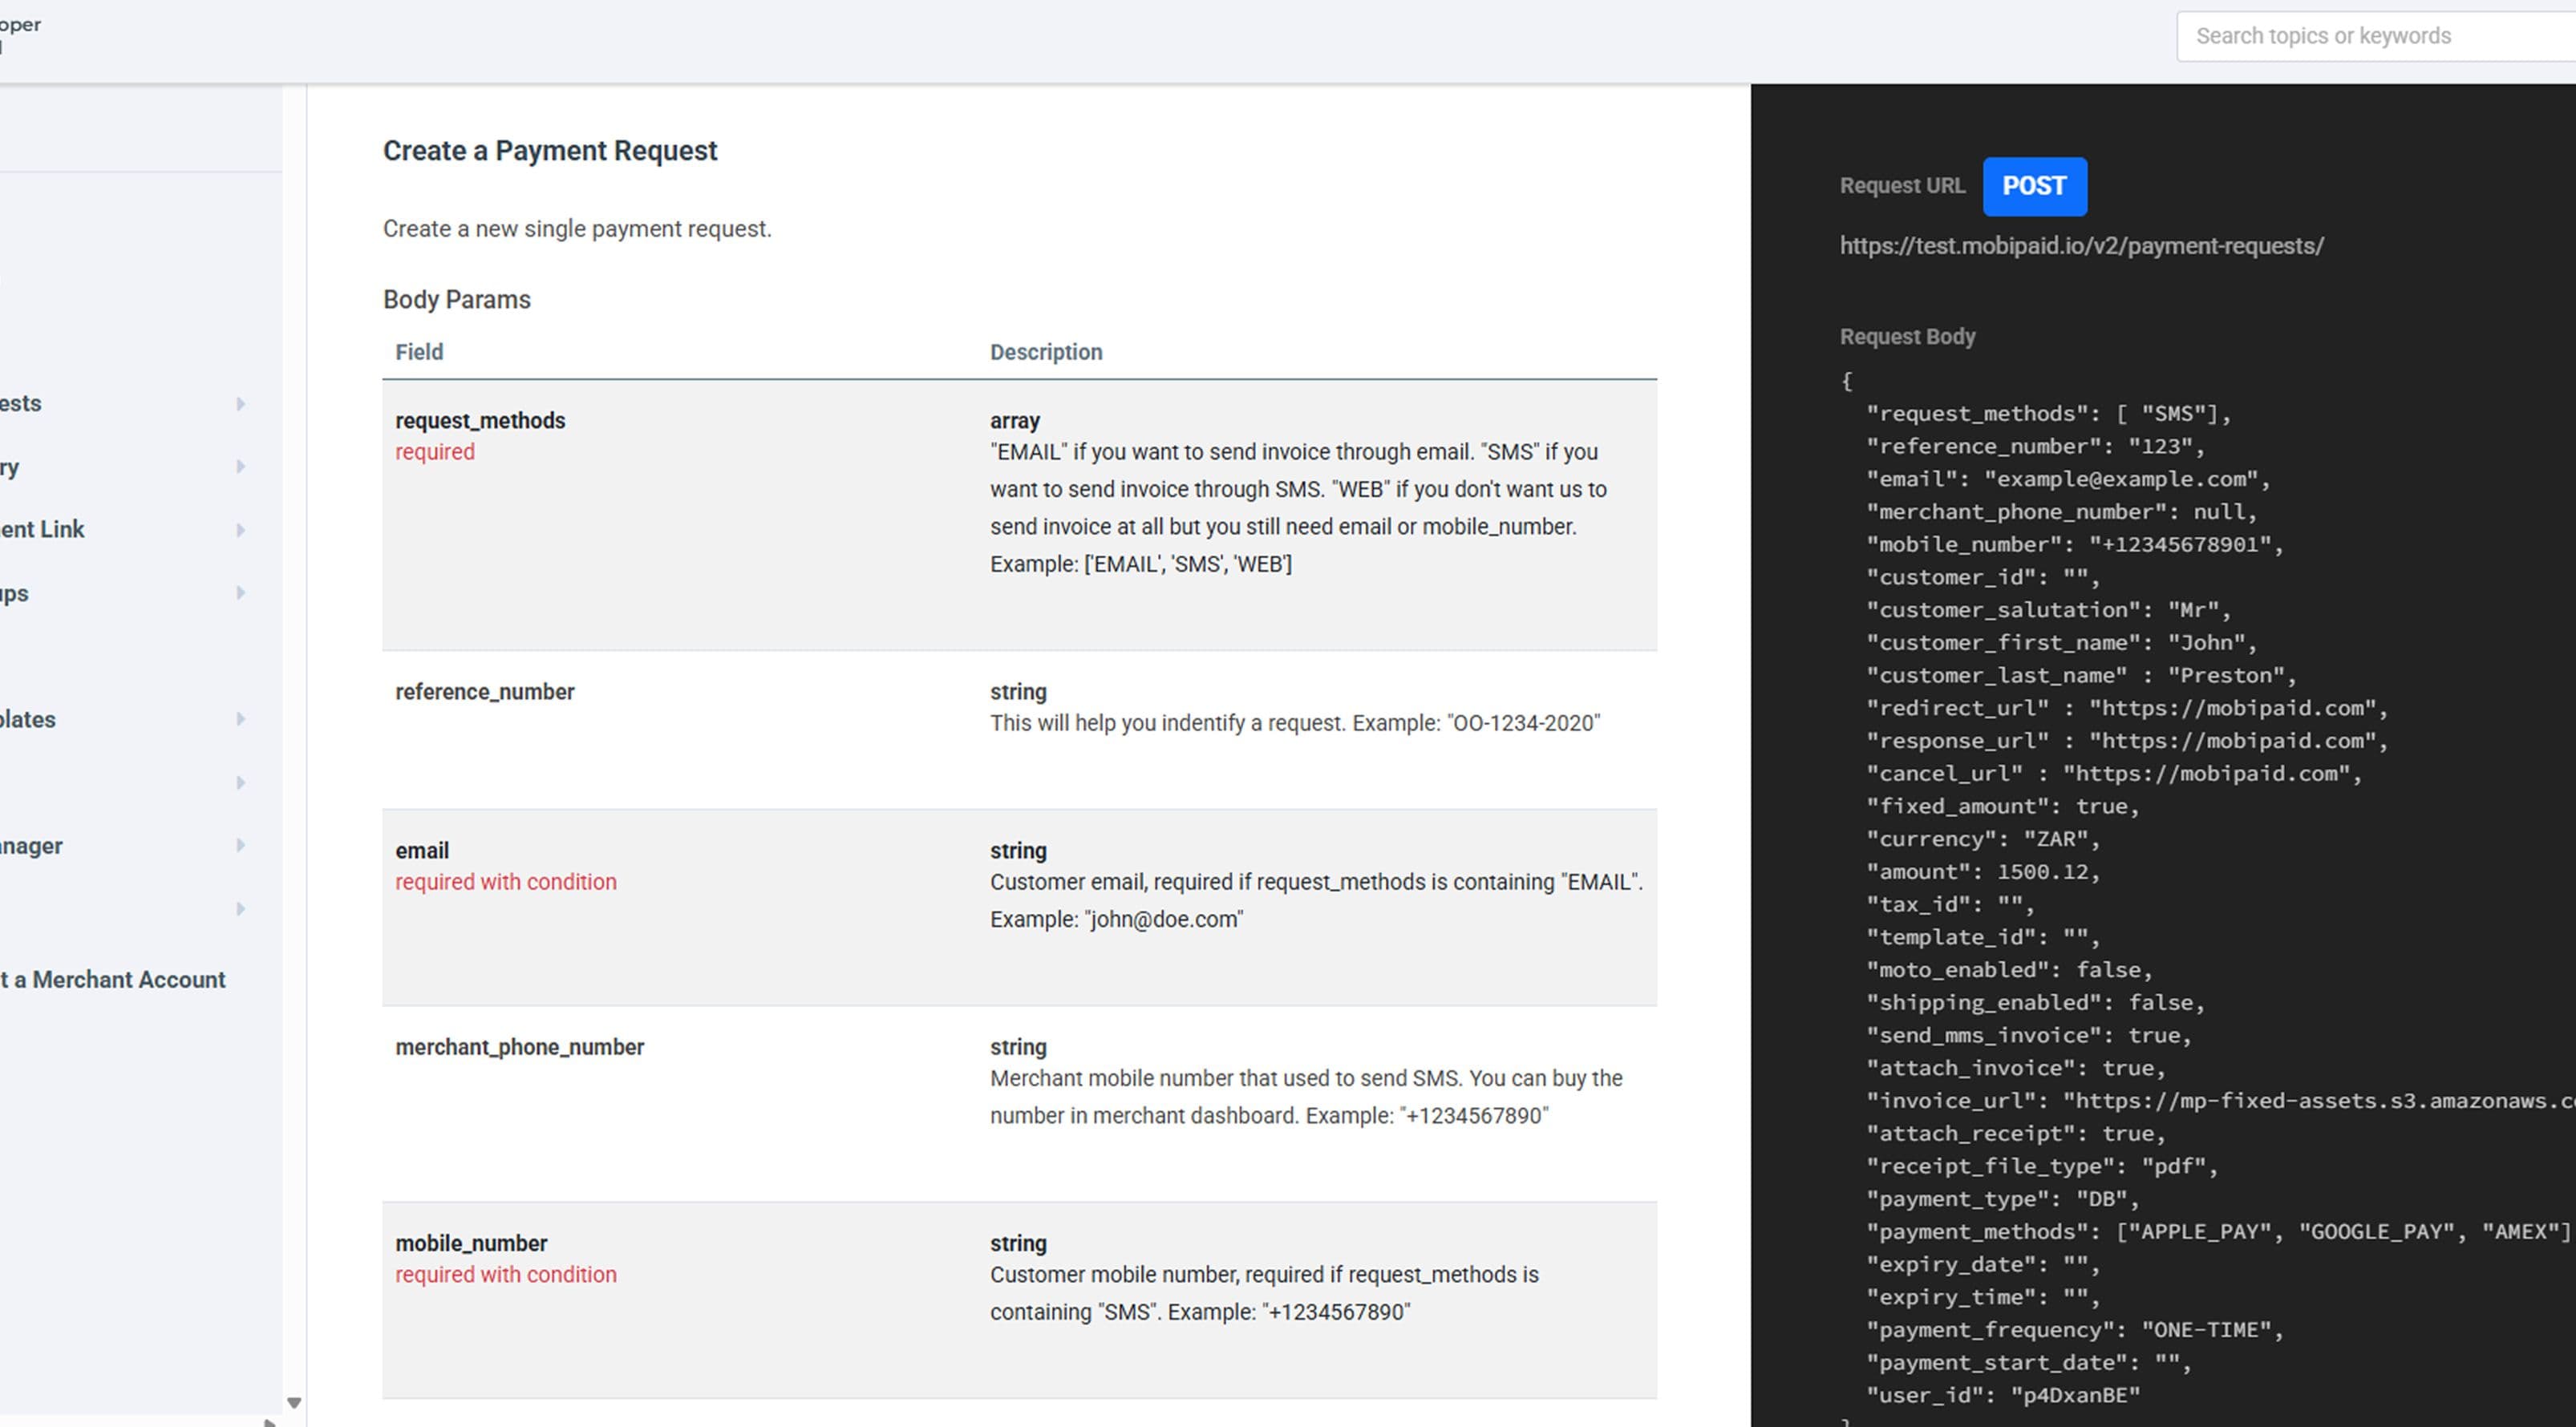Open the Get a Merchant Account link
Screen dimensions: 2576x1427
112,980
